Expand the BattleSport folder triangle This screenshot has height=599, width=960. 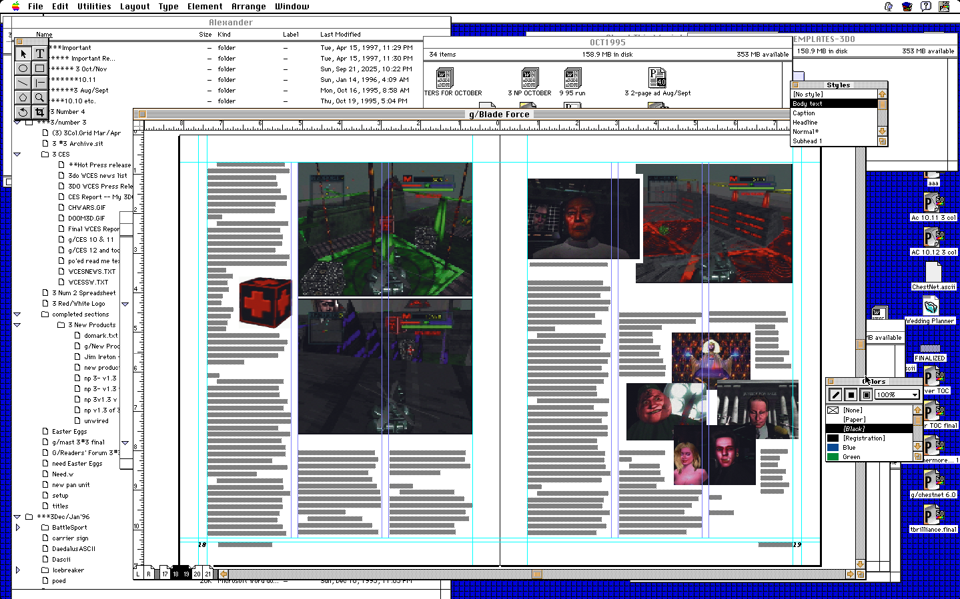(18, 528)
